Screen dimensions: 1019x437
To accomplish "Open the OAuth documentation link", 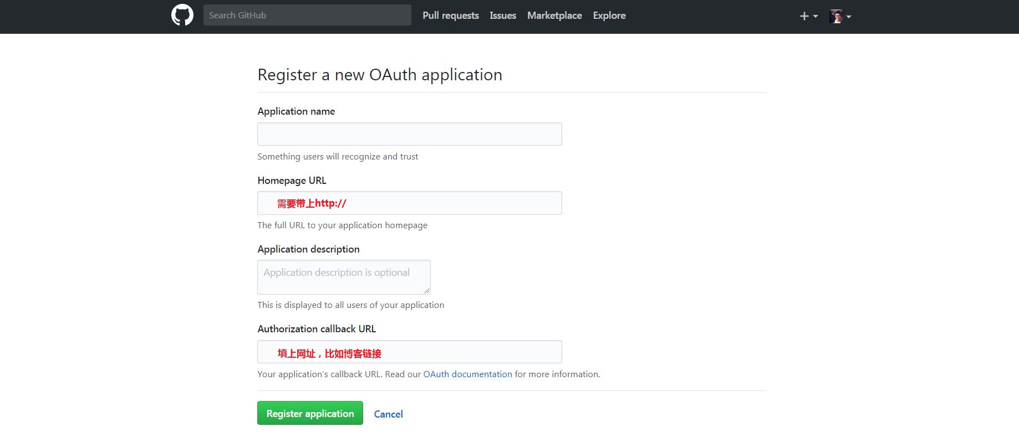I will pyautogui.click(x=467, y=374).
